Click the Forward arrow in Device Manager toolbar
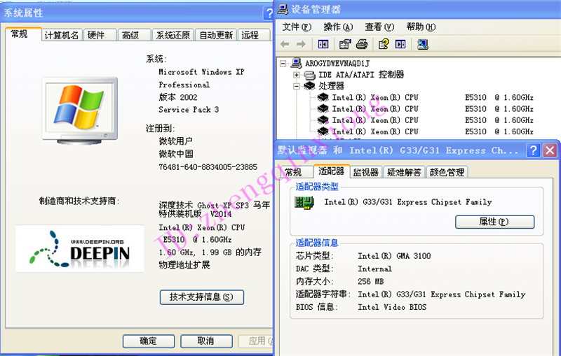The height and width of the screenshot is (356, 561). point(302,44)
